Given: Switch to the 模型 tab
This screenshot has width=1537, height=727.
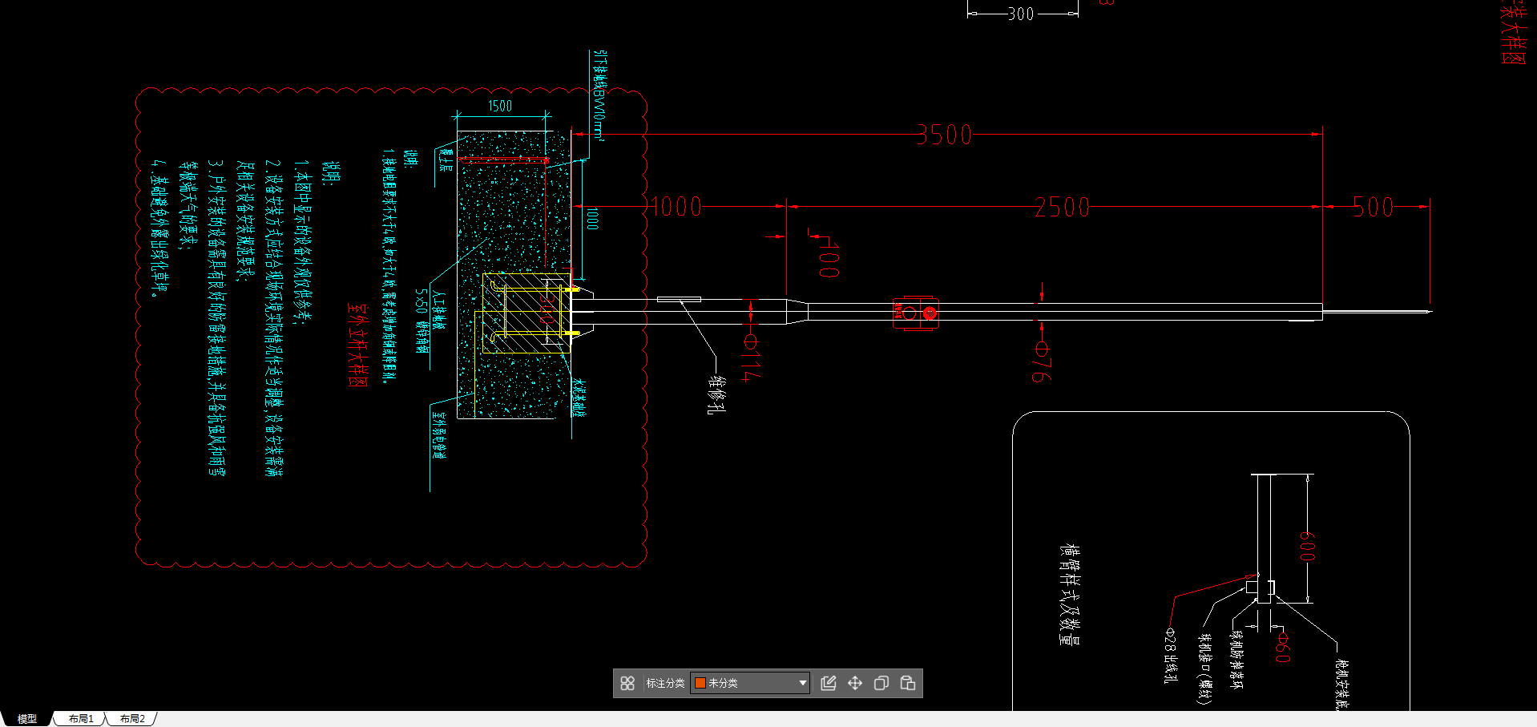Looking at the screenshot, I should pos(27,719).
